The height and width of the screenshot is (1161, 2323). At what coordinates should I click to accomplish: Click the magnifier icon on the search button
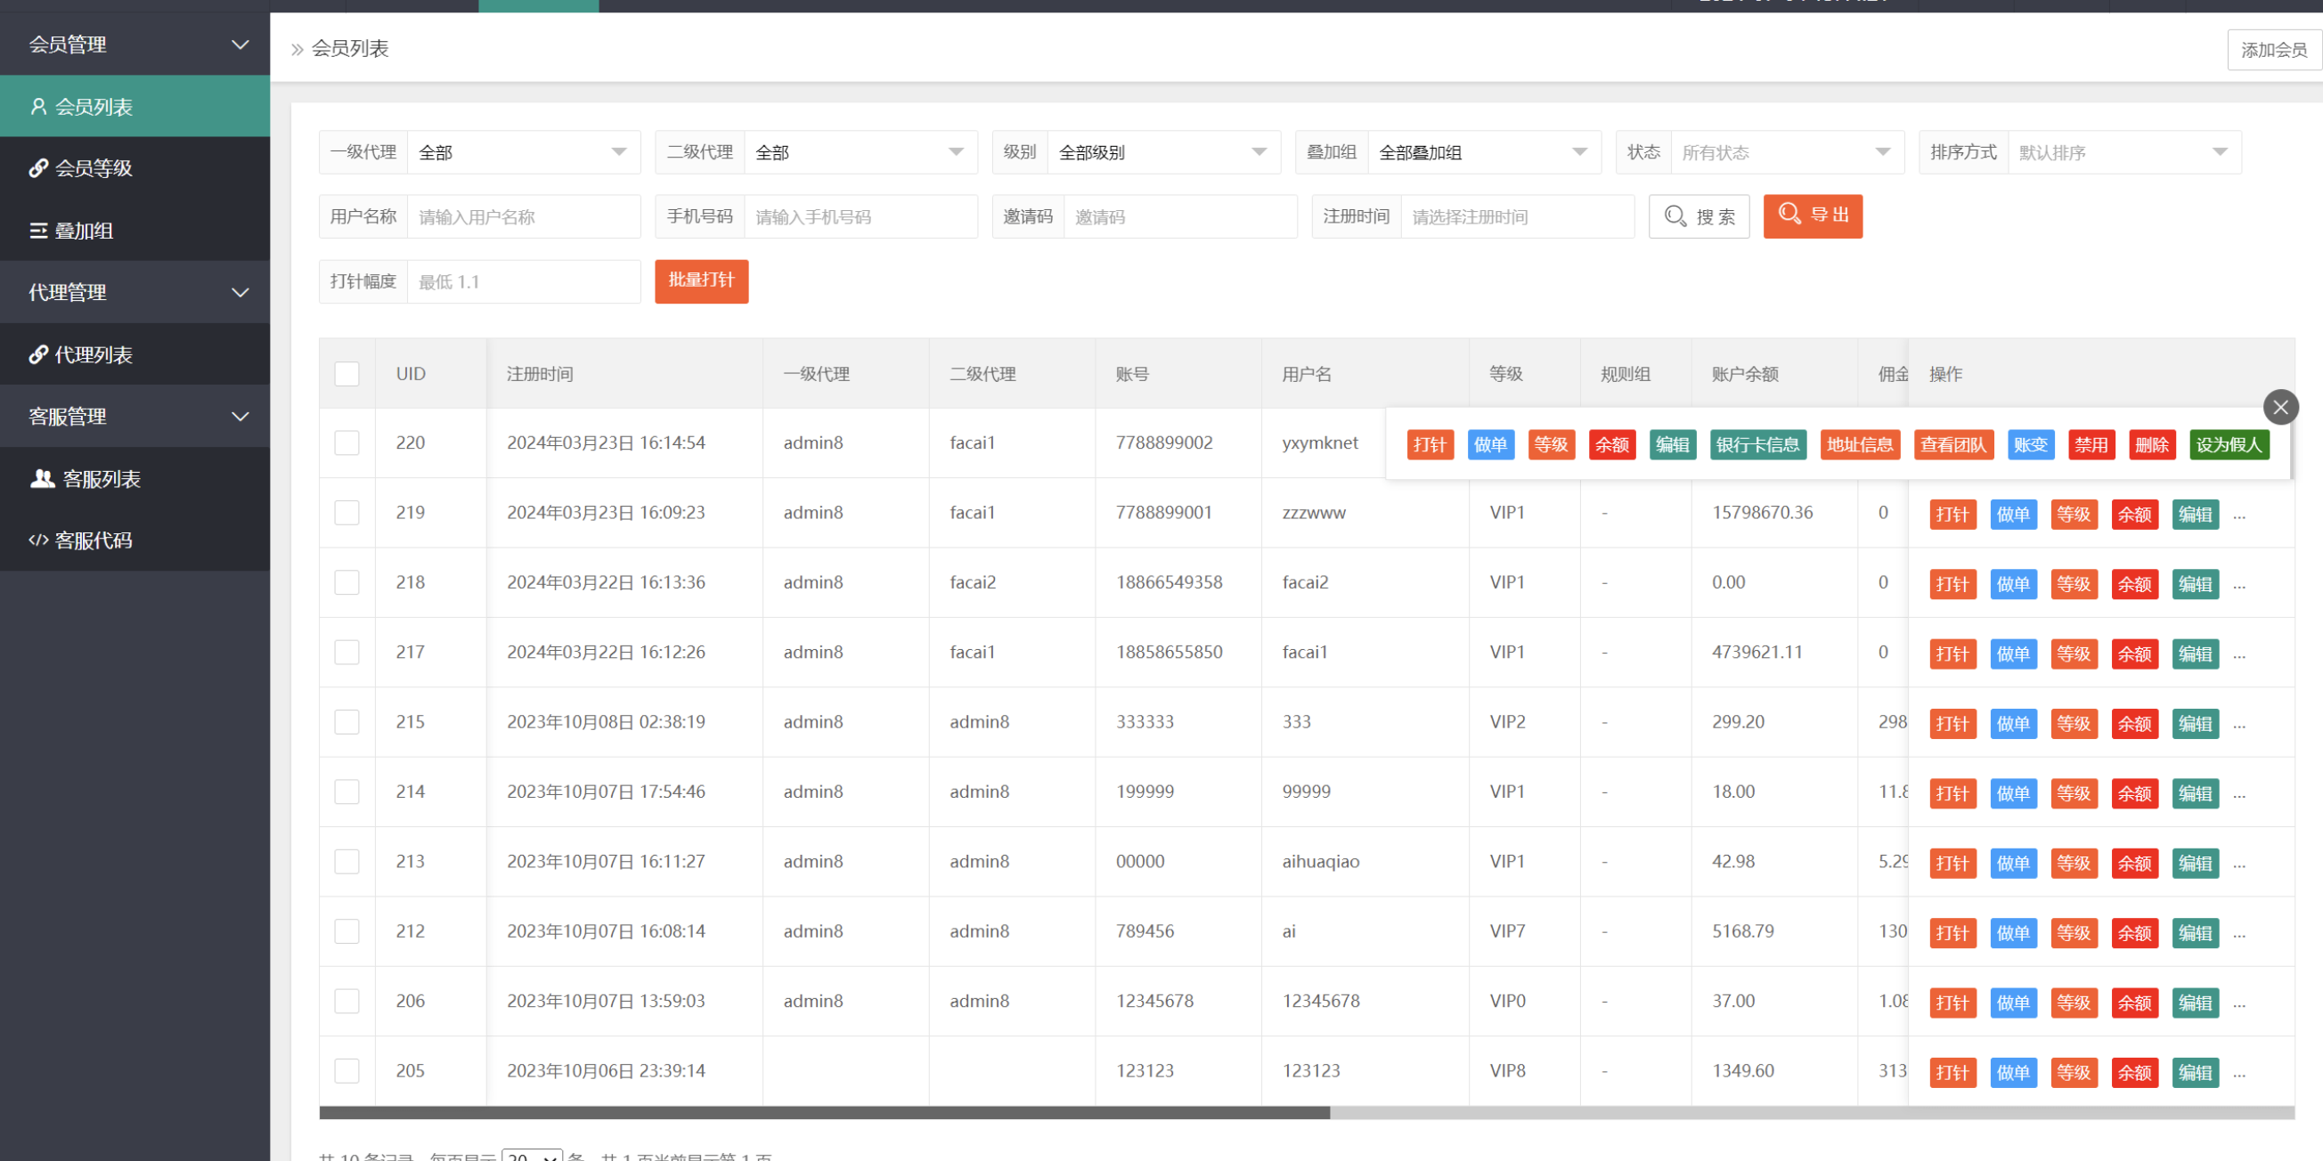point(1675,216)
